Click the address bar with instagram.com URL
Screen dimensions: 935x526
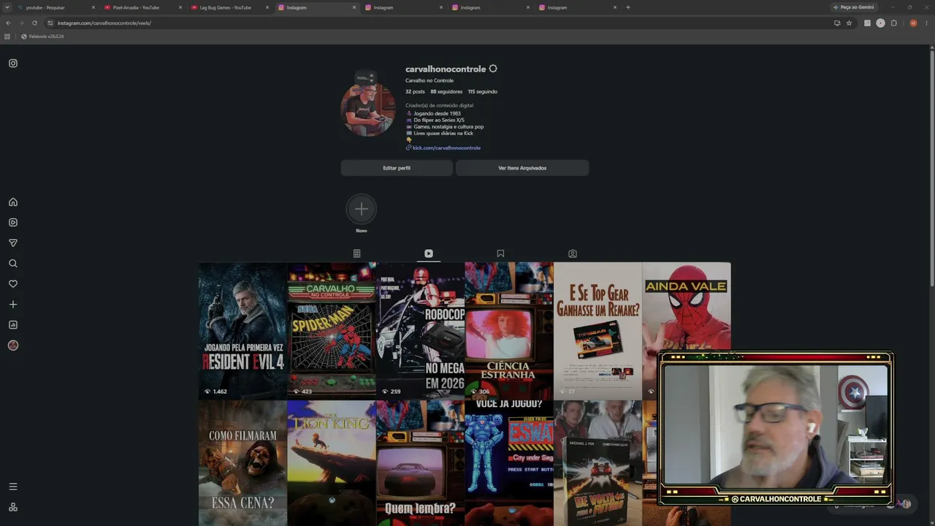point(438,23)
